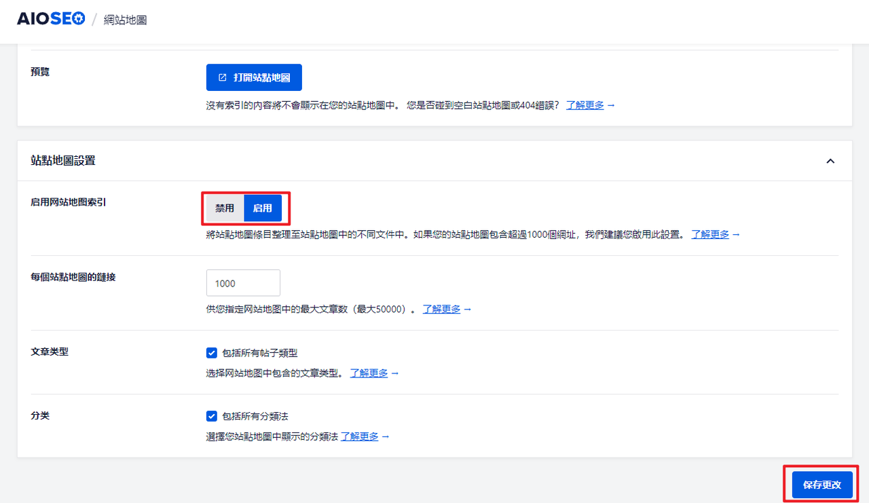Click the AIOSEO logo in the header
Screen dimensions: 869x503
(51, 19)
